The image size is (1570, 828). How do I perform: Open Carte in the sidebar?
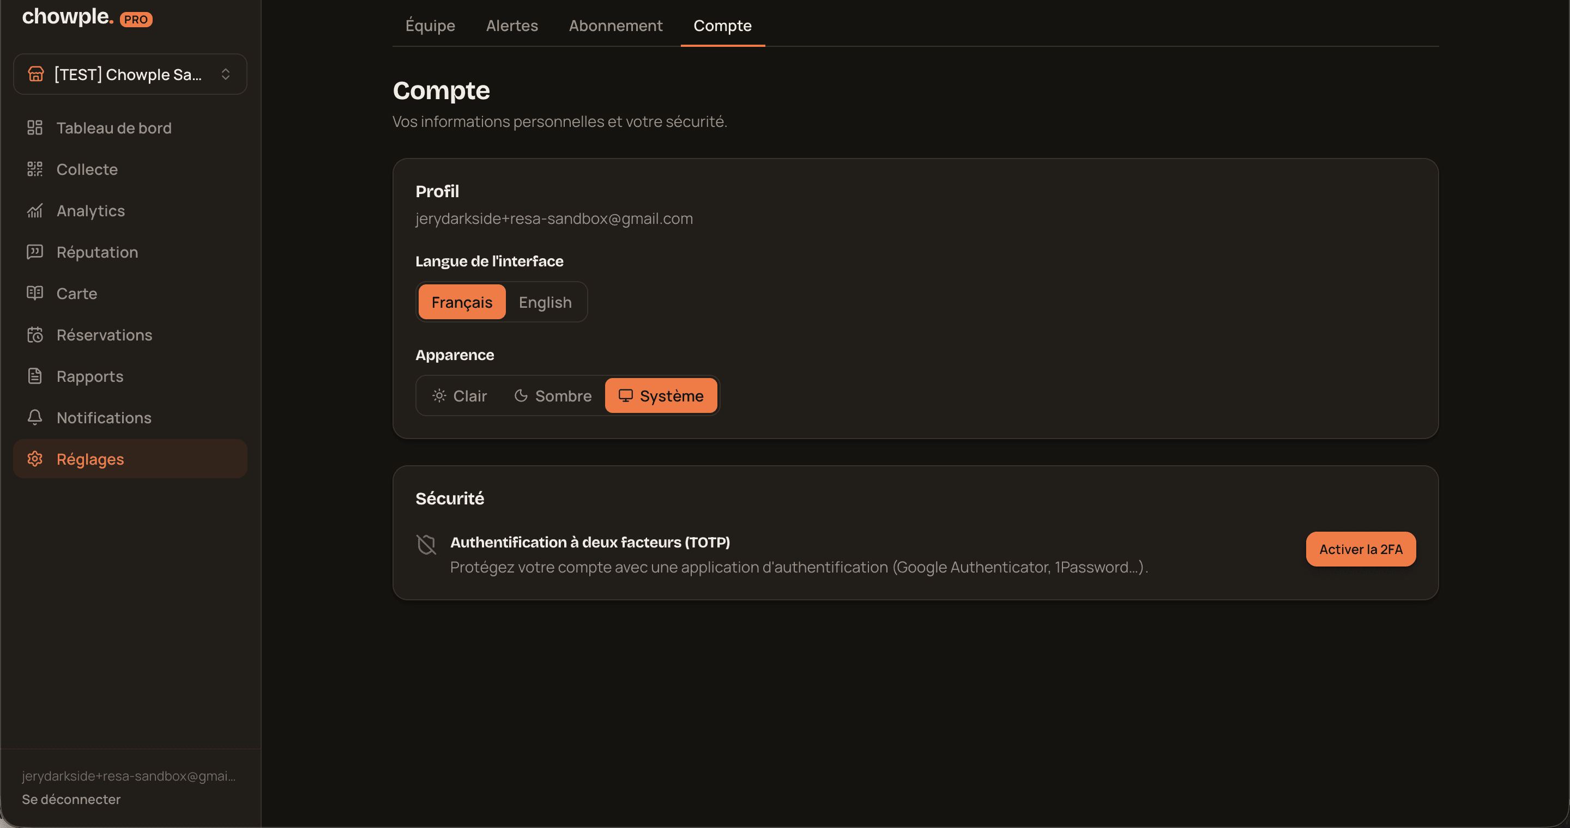[x=130, y=294]
